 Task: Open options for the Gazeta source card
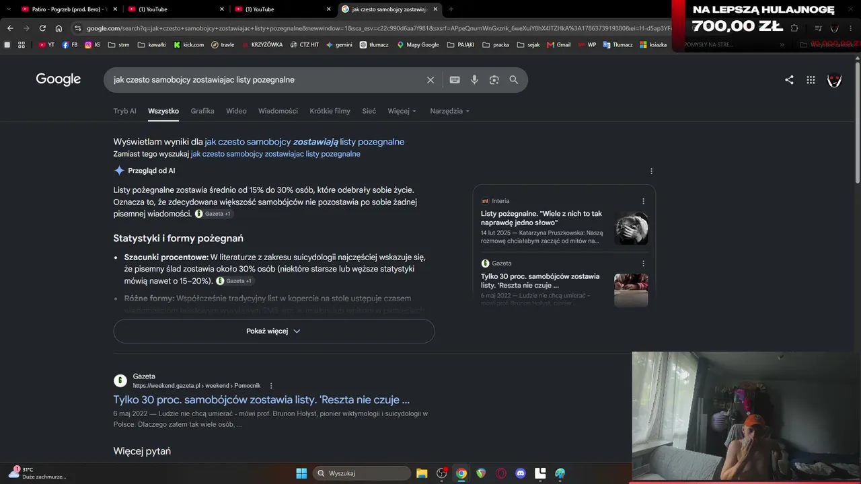coord(643,264)
